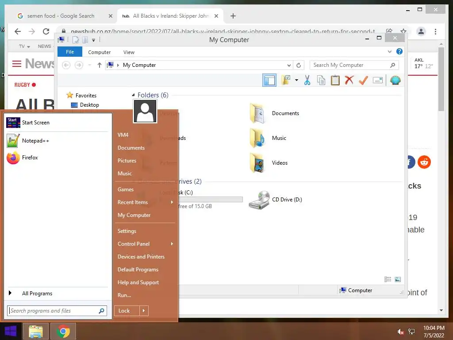Open the Computer ribbon tab
Screen dimensions: 453x340
click(100, 52)
